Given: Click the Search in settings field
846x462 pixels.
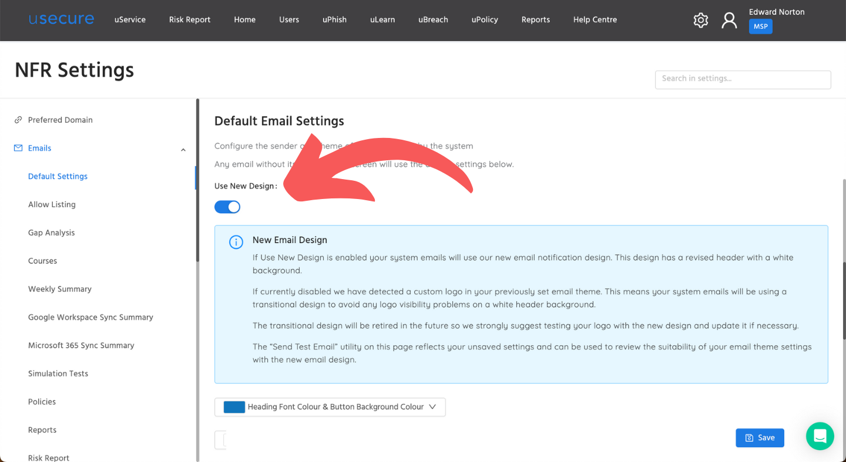Looking at the screenshot, I should click(743, 79).
